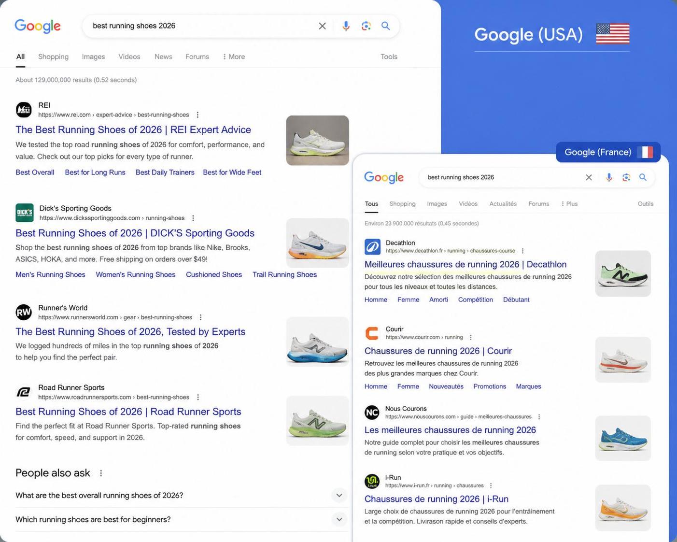
Task: Click the Runner's World RW favicon
Action: tap(24, 312)
